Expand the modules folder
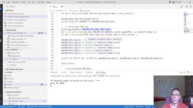193x108 pixels. 8,65
